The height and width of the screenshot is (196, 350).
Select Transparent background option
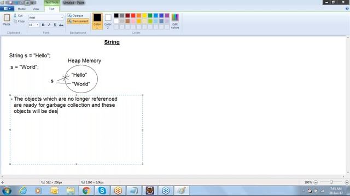(78, 21)
